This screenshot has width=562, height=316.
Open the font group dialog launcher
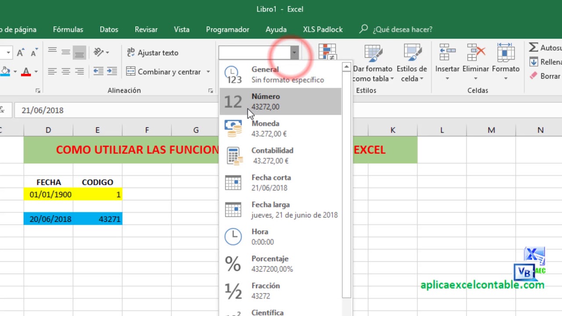tap(38, 91)
